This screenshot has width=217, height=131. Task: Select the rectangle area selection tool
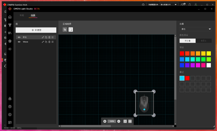point(71,29)
